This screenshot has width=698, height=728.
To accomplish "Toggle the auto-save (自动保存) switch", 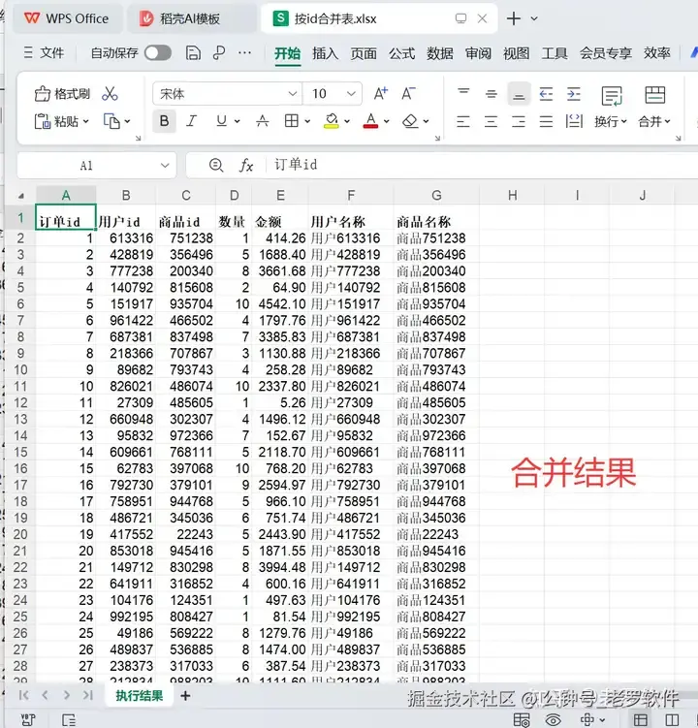I will pos(157,53).
